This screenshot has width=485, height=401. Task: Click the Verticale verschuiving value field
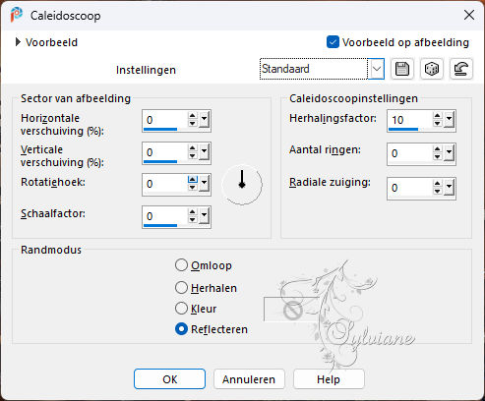[x=165, y=152]
